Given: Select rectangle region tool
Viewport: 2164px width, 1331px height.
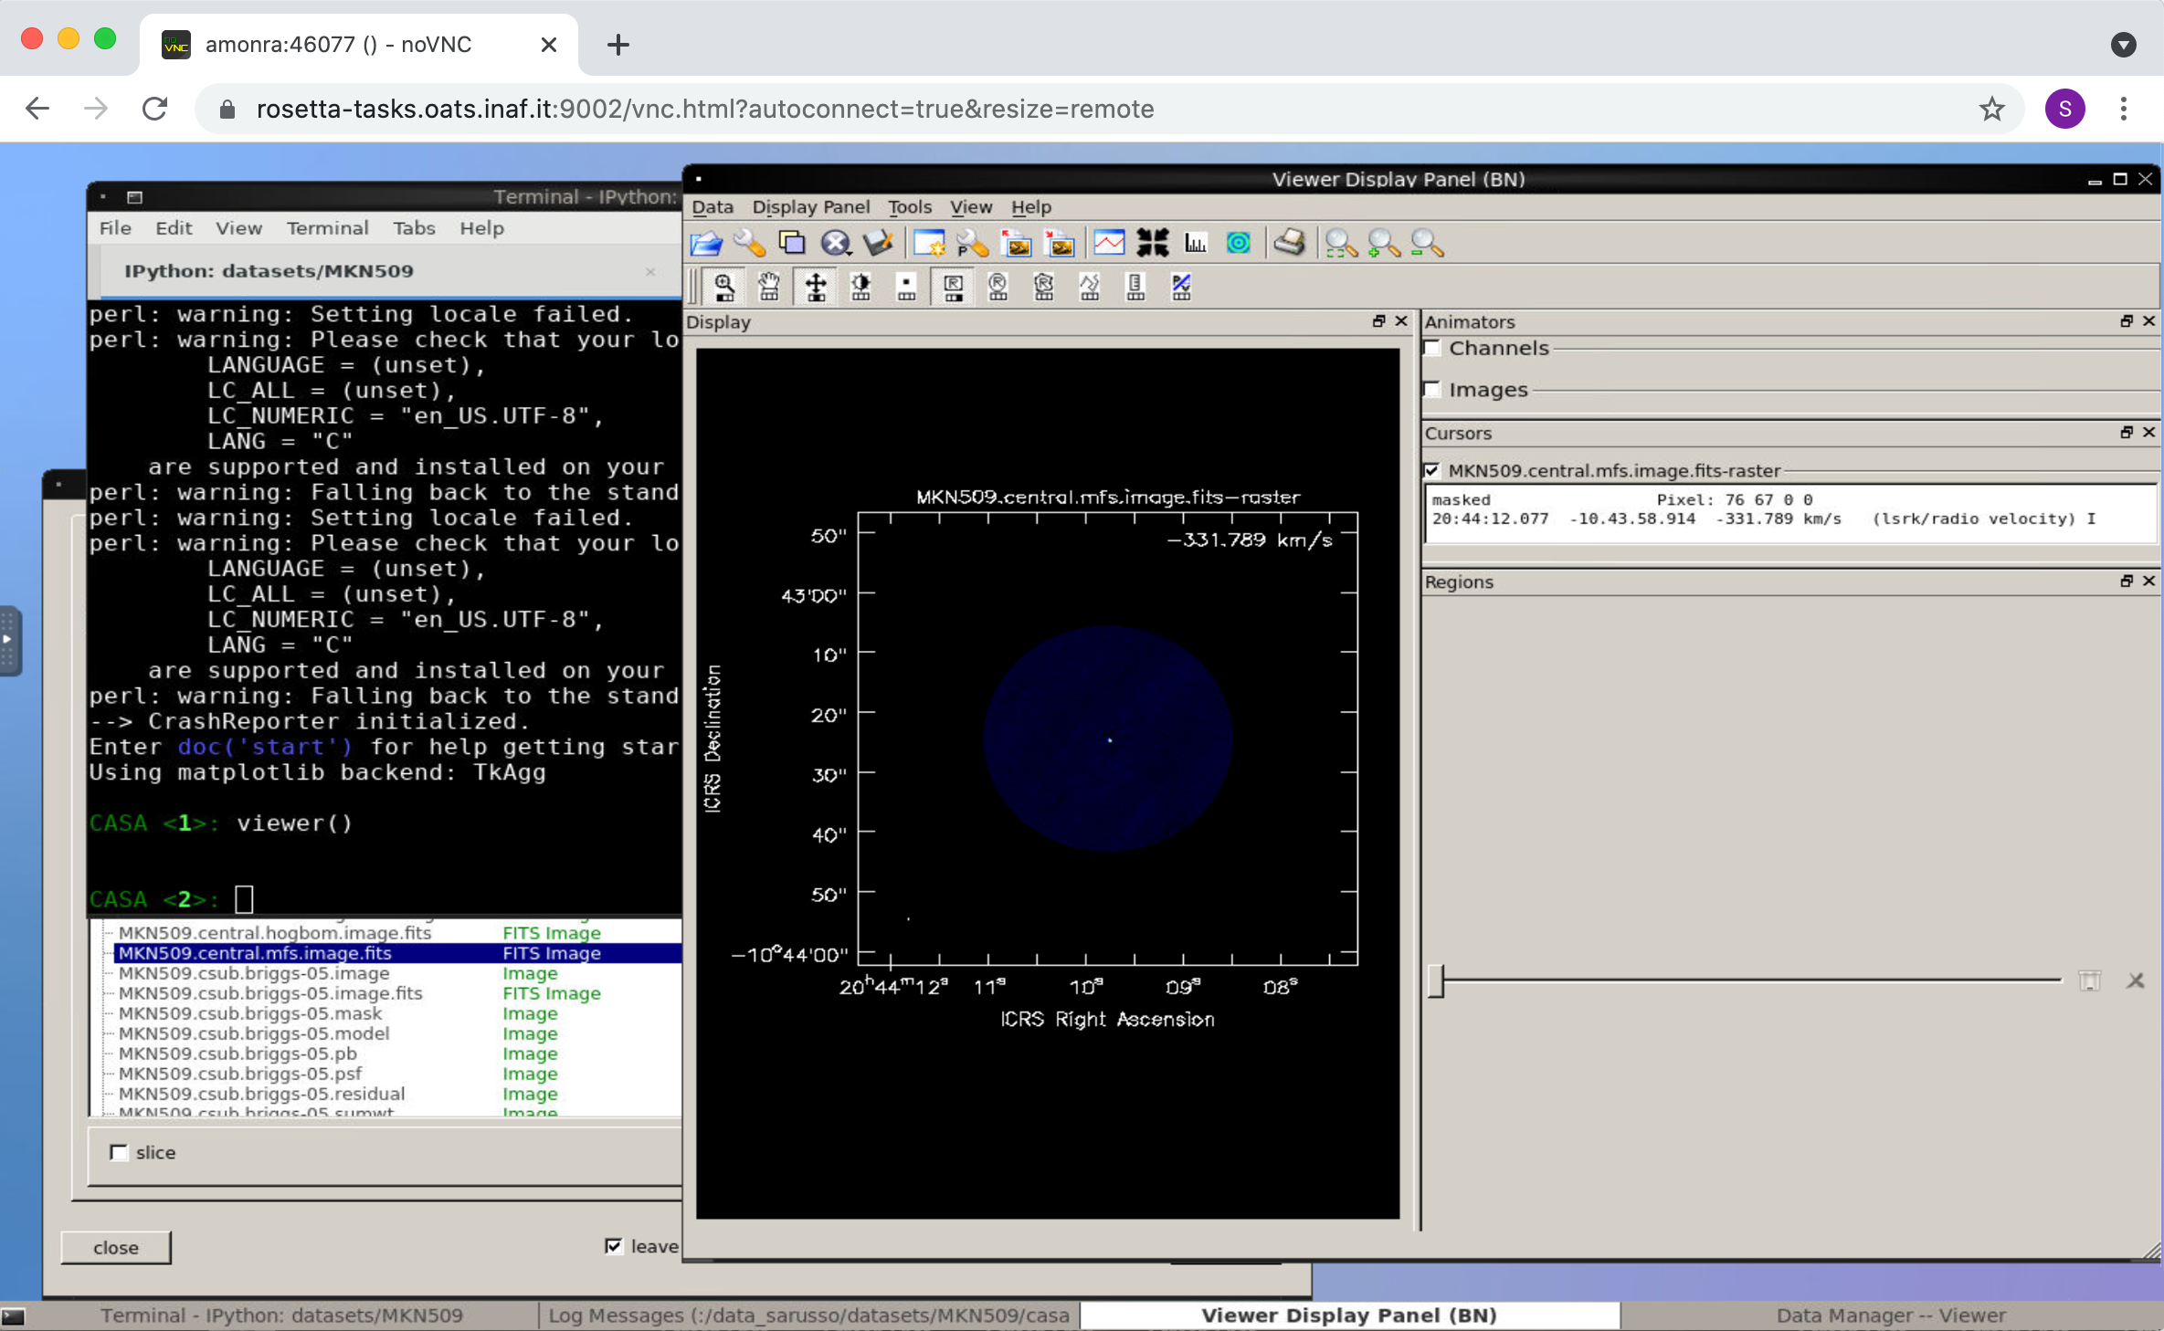Looking at the screenshot, I should click(x=953, y=288).
